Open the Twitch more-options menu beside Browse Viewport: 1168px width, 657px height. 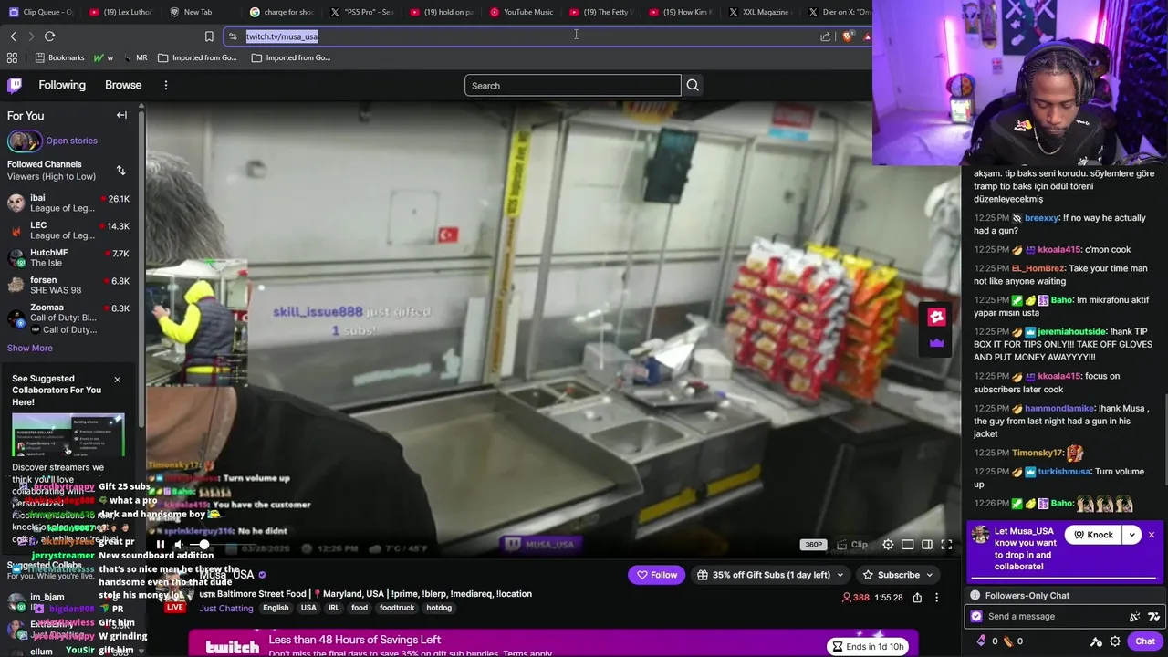[x=165, y=85]
